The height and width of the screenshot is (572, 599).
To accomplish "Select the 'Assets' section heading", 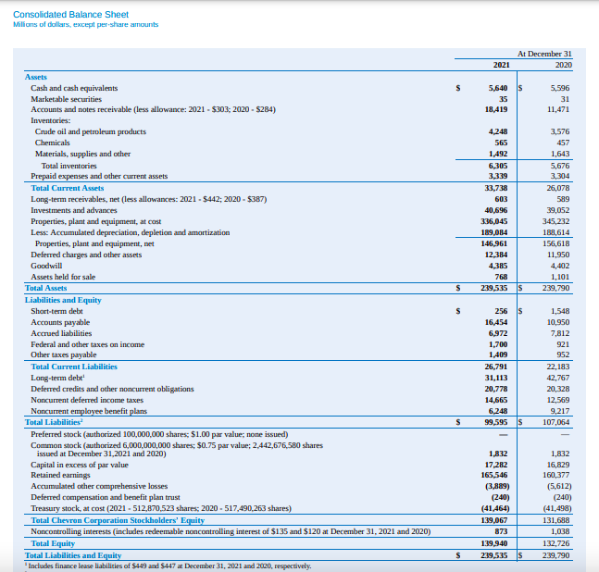I will [x=36, y=77].
